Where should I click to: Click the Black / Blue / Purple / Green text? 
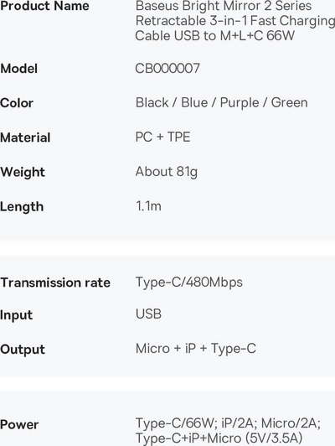(x=222, y=102)
